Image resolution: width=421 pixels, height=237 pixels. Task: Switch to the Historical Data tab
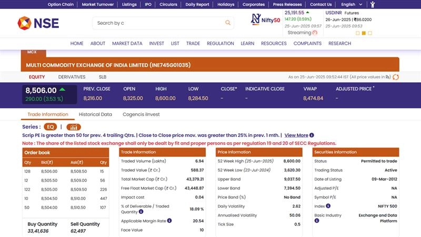point(95,114)
